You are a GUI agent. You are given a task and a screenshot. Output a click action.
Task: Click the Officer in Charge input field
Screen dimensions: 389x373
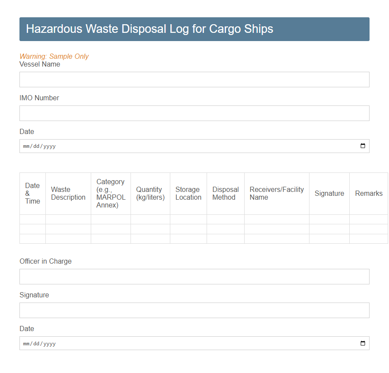point(194,276)
